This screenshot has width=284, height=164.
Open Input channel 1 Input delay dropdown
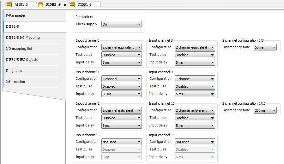click(x=121, y=94)
